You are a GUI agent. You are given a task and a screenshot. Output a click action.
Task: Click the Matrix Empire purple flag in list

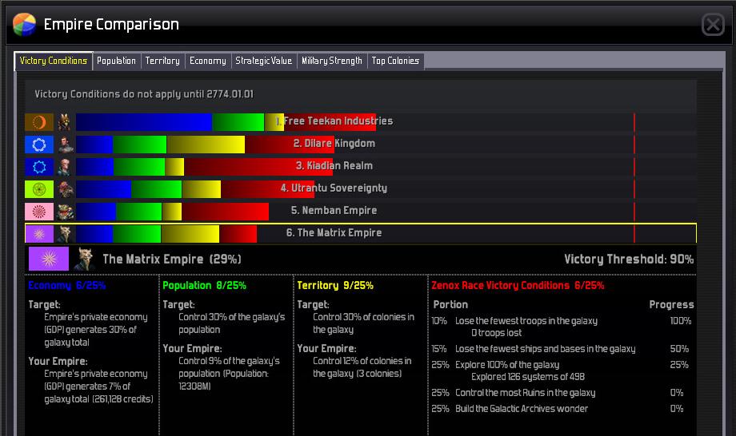(39, 234)
